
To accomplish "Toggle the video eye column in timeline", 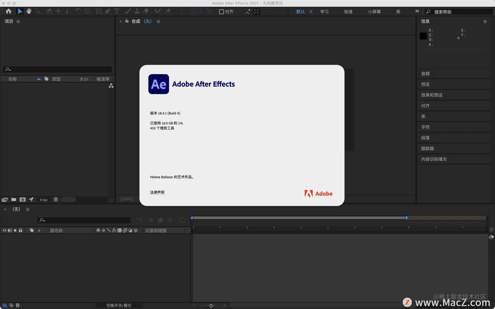I will 5,230.
